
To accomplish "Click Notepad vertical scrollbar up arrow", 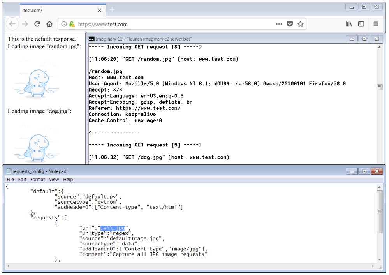I will (x=379, y=187).
